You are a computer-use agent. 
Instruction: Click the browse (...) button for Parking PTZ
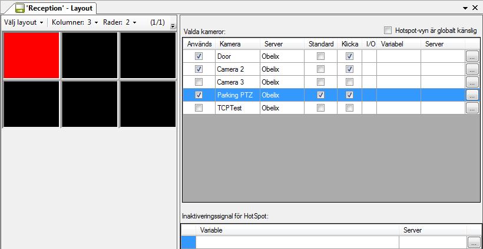[472, 95]
